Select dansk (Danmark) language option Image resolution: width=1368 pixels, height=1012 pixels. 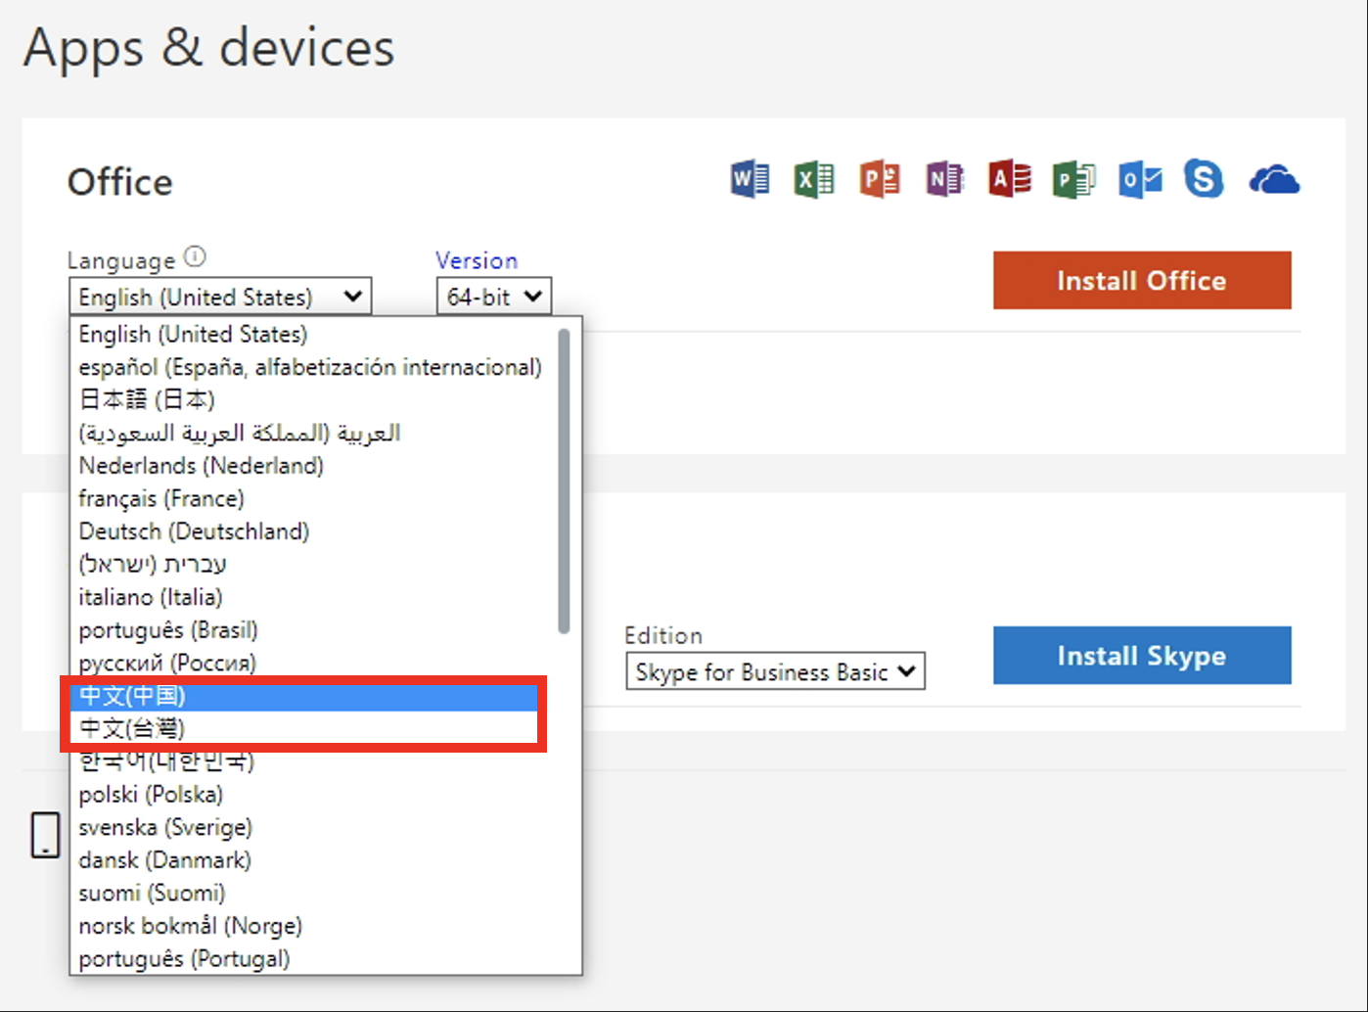click(x=313, y=860)
